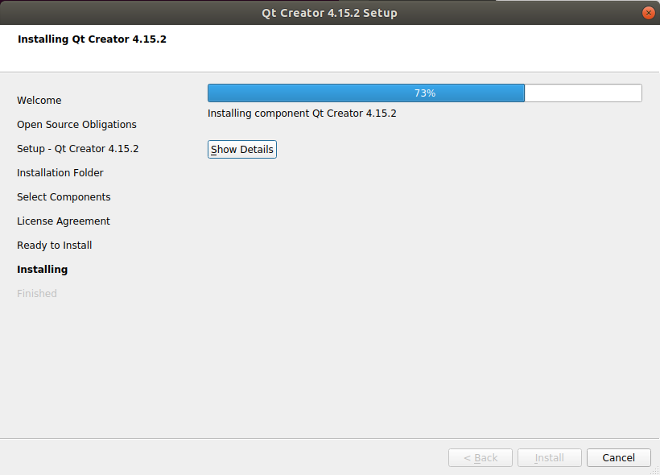Screen dimensions: 660x475
Task: Click the greyed-out Back button
Action: click(x=481, y=458)
